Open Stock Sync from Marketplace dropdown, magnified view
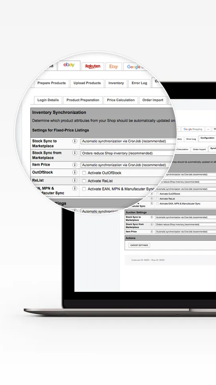The height and width of the screenshot is (385, 216). pyautogui.click(x=128, y=153)
